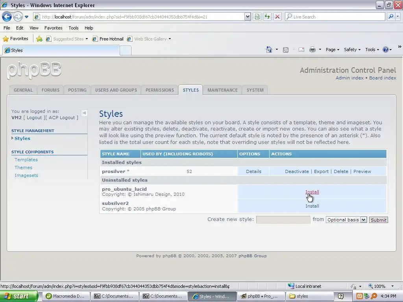Click the Compatibility View icon
Viewport: 403px width, 302px height.
pos(257,17)
